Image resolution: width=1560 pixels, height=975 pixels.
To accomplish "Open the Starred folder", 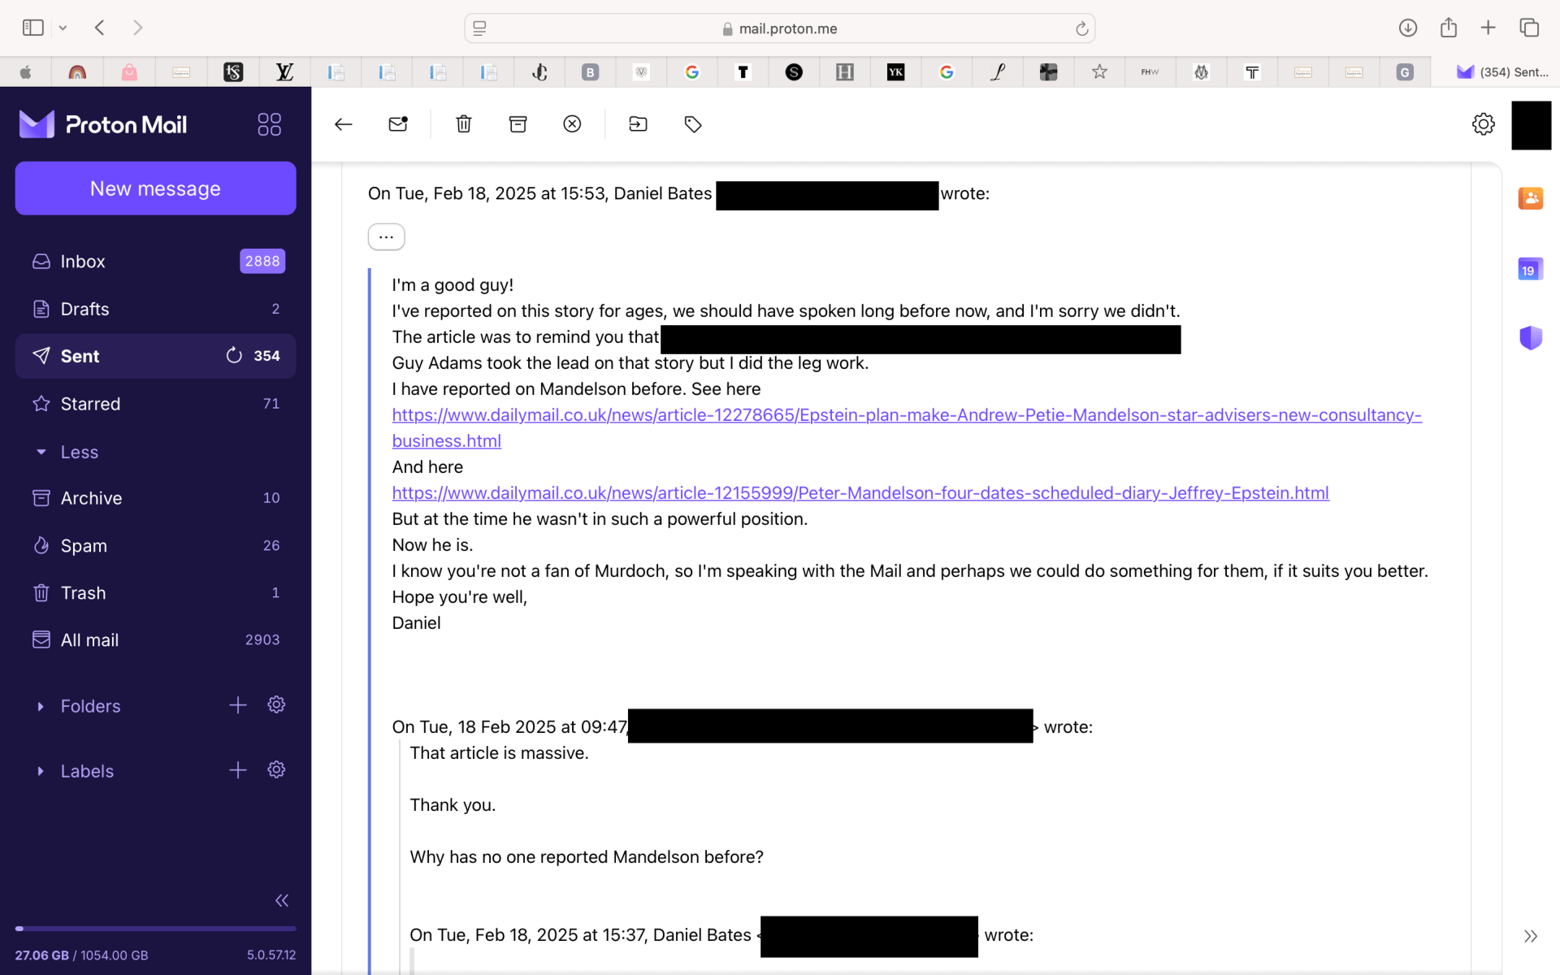I will tap(90, 404).
